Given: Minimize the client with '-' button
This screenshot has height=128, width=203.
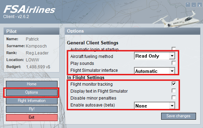Looking at the screenshot, I should click(x=194, y=5).
